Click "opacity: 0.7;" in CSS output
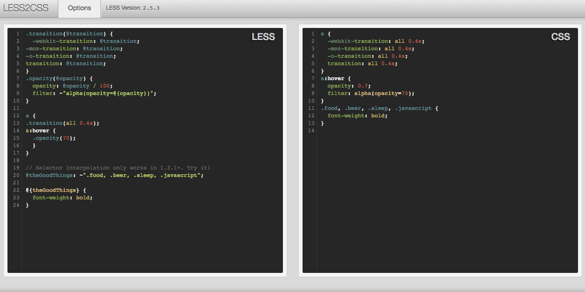 coord(349,86)
